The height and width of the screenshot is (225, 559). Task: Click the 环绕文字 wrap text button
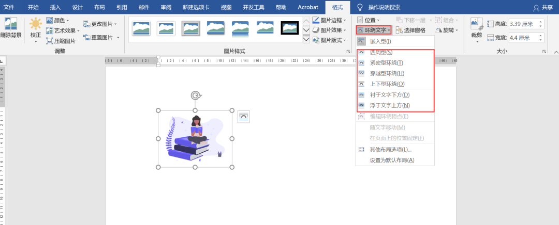tap(373, 30)
